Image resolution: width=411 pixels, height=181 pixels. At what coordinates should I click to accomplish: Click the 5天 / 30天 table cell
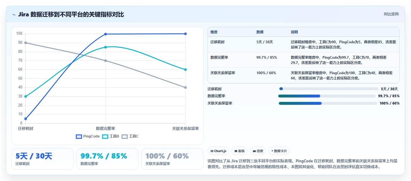[x=265, y=42]
